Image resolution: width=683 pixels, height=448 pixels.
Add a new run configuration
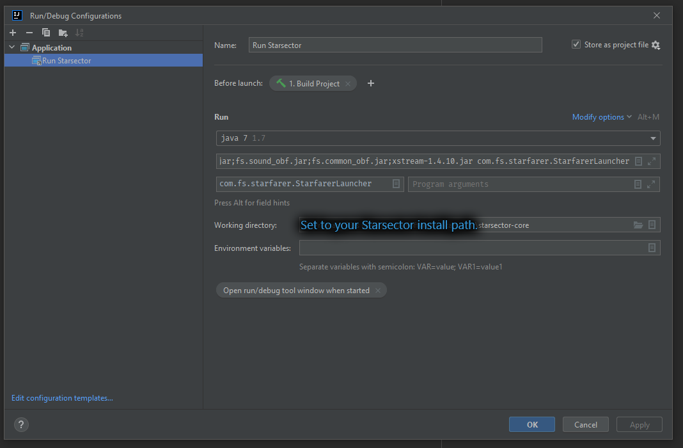click(x=13, y=33)
